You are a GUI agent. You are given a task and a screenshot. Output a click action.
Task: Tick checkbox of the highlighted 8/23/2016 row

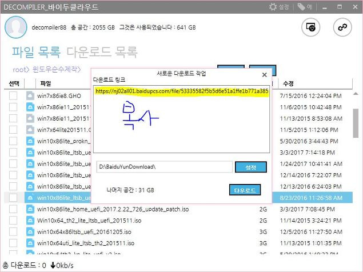pyautogui.click(x=13, y=198)
